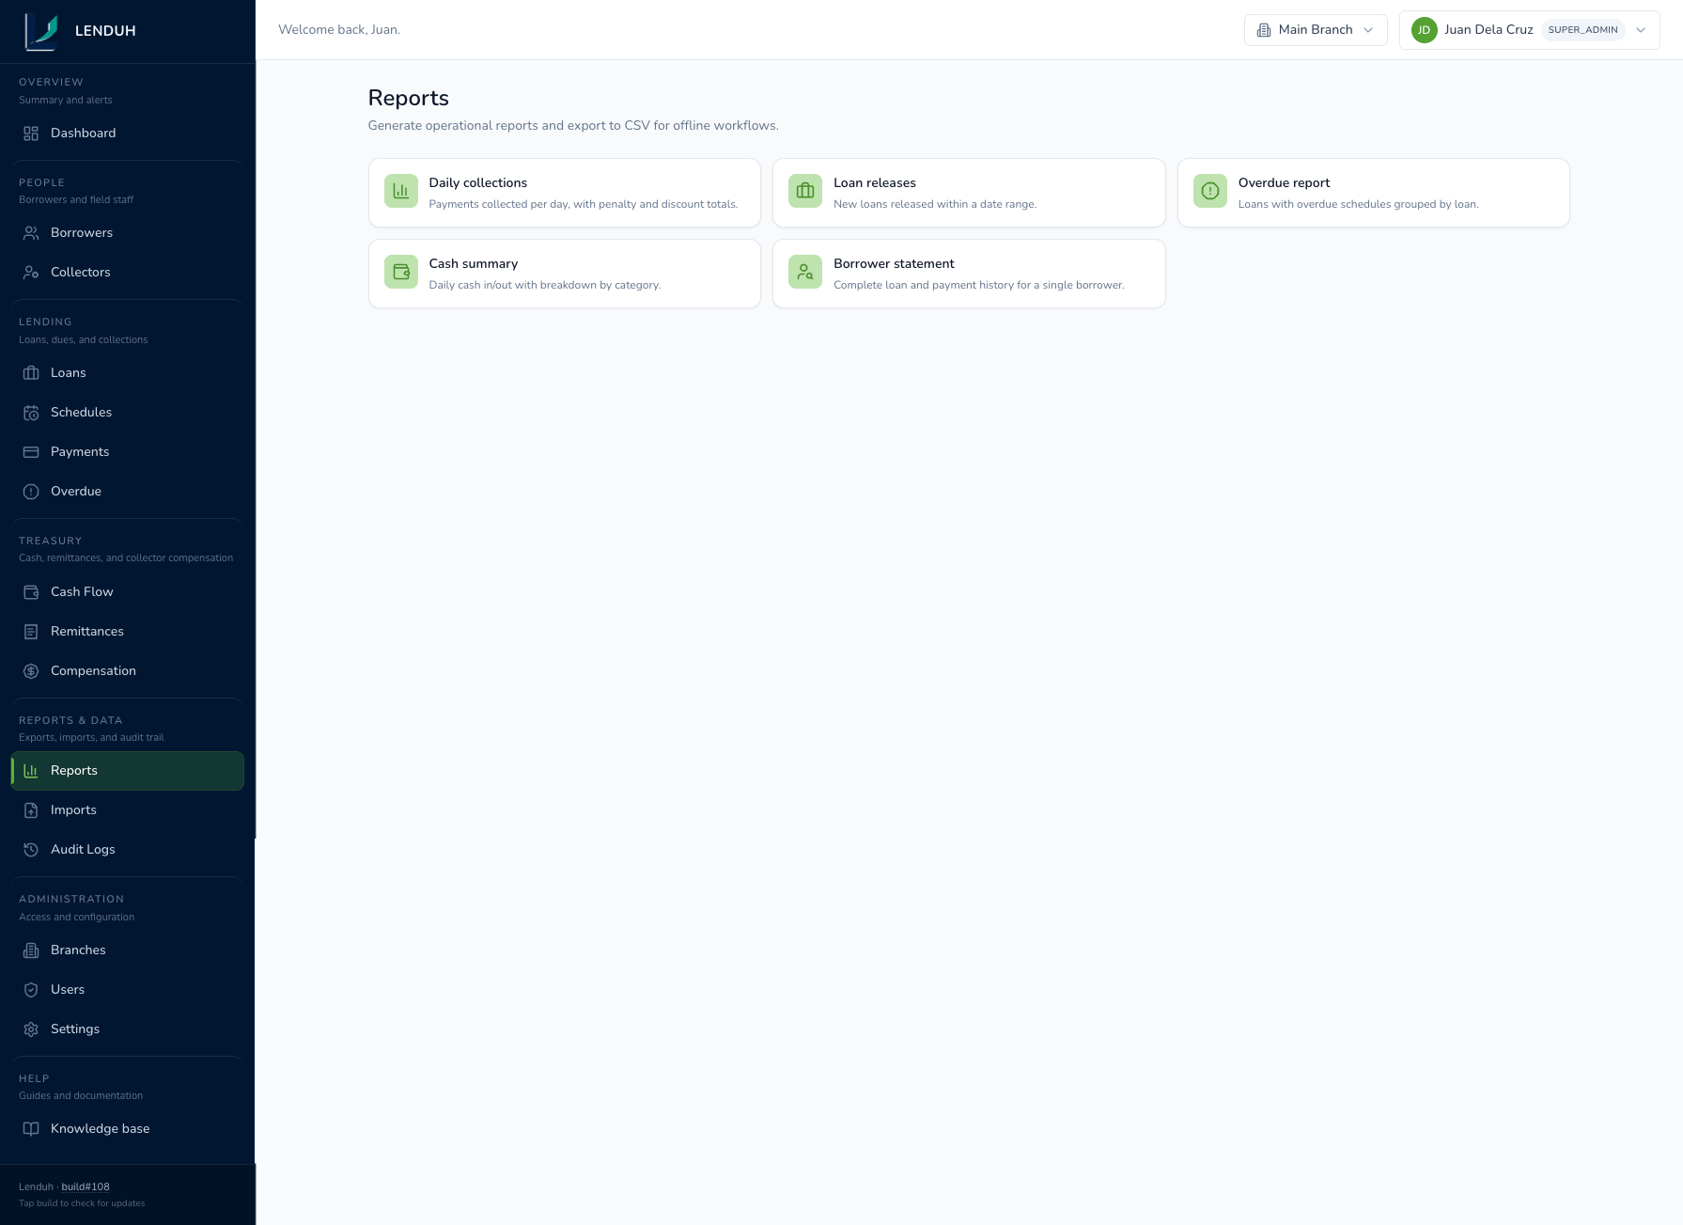Image resolution: width=1683 pixels, height=1225 pixels.
Task: Open the Overdue report card title
Action: (x=1284, y=183)
